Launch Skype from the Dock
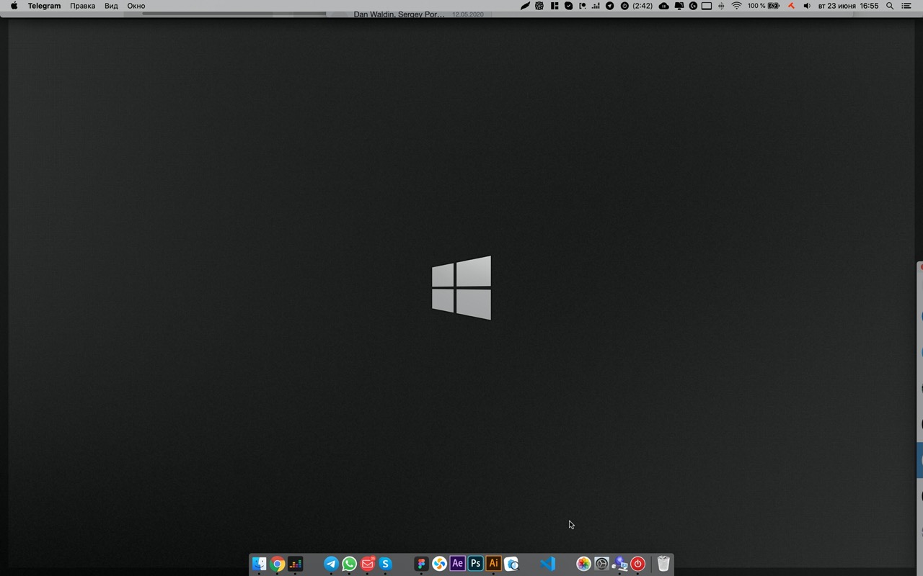Viewport: 923px width, 576px height. [386, 564]
